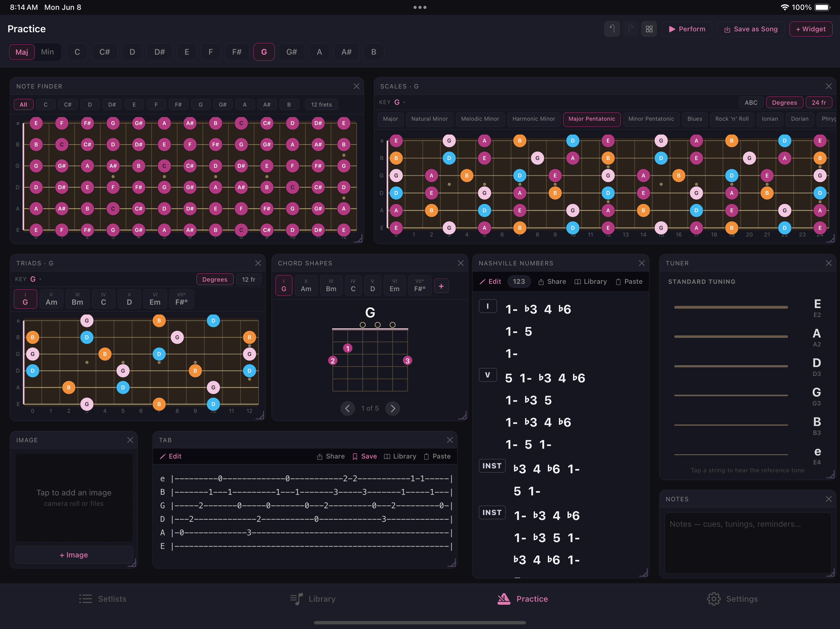Screen dimensions: 840x629
Task: Close the Triads widget
Action: click(x=258, y=263)
